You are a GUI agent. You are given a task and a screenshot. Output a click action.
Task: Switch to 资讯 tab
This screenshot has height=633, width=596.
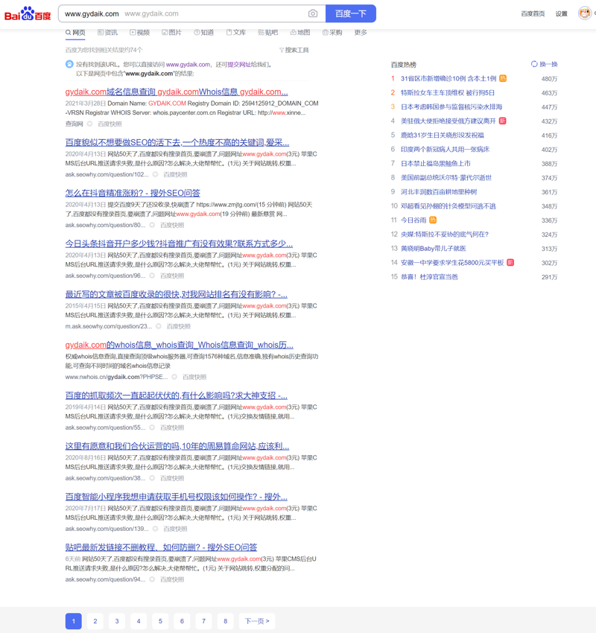[107, 33]
